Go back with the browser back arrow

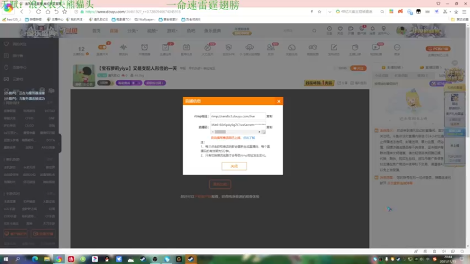tap(22, 12)
